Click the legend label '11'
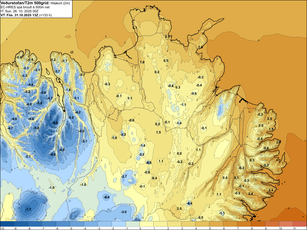The height and width of the screenshot is (230, 307). pyautogui.click(x=294, y=228)
